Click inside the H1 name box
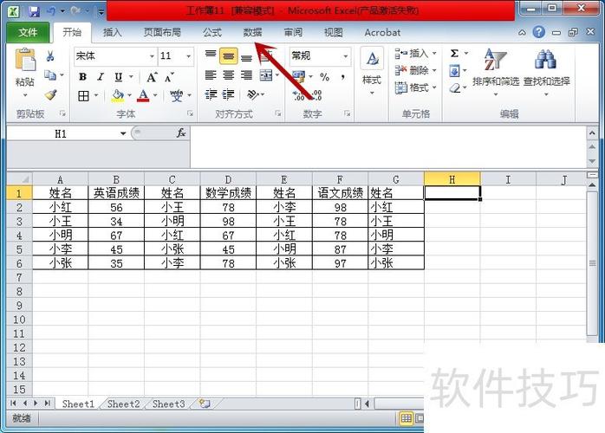Viewport: 605px width, 433px height. point(62,133)
